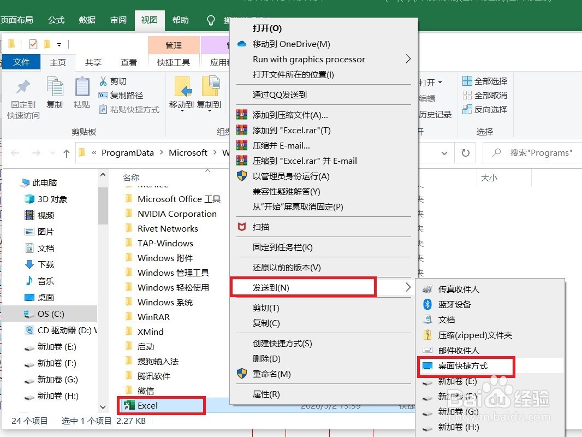Click the up-one-level arrow

point(67,153)
